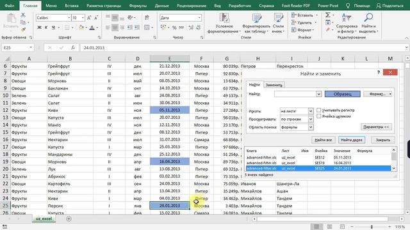
Task: Click the percent style icon
Action: click(x=174, y=27)
